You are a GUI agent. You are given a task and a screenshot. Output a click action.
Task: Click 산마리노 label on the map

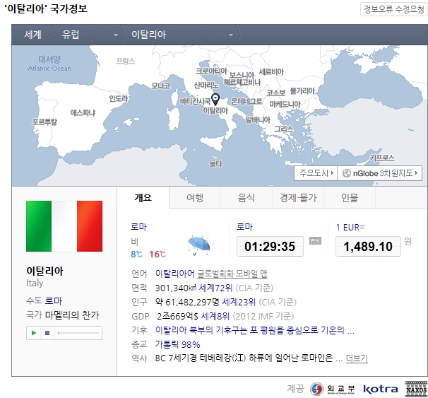tap(206, 85)
